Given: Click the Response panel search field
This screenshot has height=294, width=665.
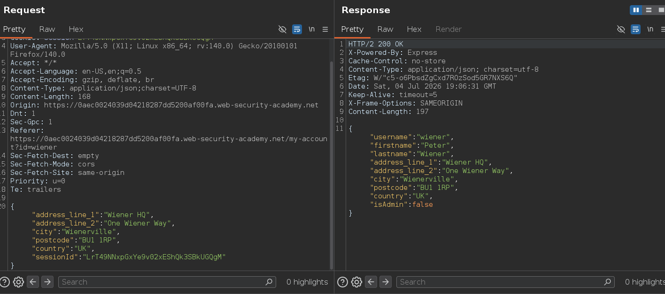Looking at the screenshot, I should click(x=505, y=282).
